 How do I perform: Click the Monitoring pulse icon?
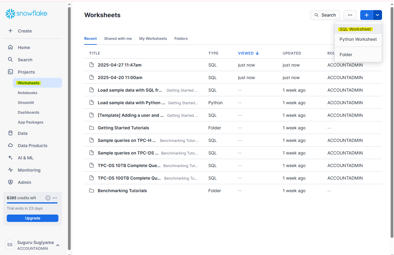[x=10, y=170]
